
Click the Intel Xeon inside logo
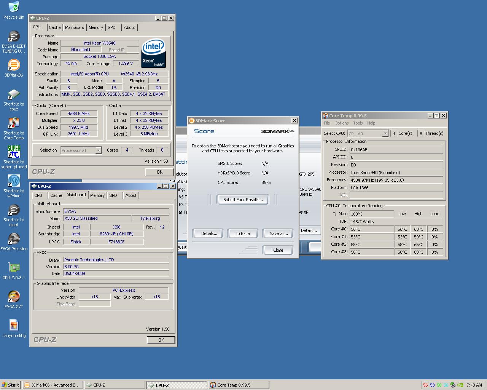pyautogui.click(x=153, y=53)
